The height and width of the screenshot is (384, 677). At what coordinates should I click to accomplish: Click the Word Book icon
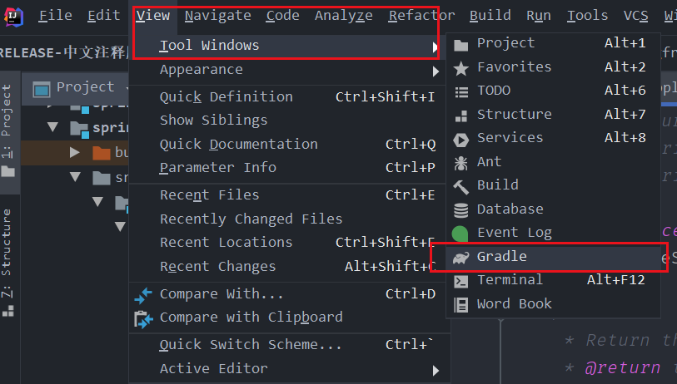tap(460, 304)
